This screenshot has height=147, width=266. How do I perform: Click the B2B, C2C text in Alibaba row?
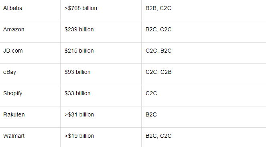pyautogui.click(x=158, y=8)
